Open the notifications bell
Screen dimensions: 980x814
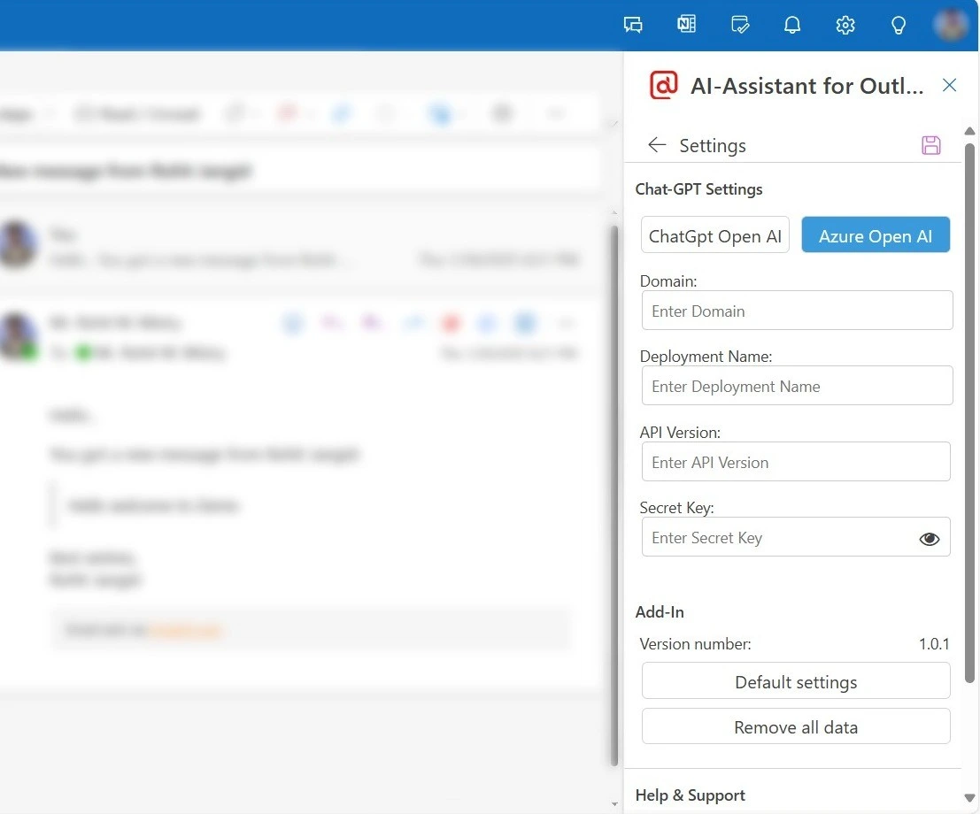[x=792, y=25]
